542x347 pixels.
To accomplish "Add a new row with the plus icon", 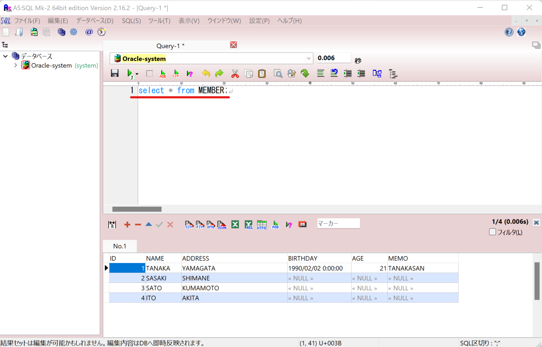I will click(127, 224).
